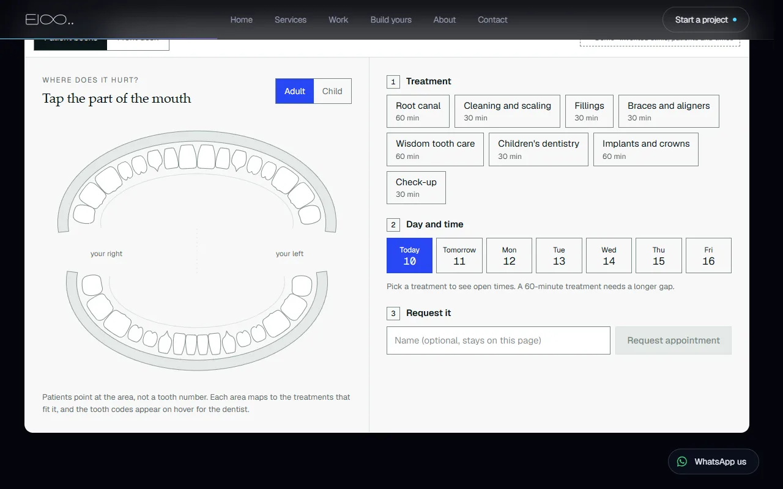Choose Fillings treatment option

589,111
